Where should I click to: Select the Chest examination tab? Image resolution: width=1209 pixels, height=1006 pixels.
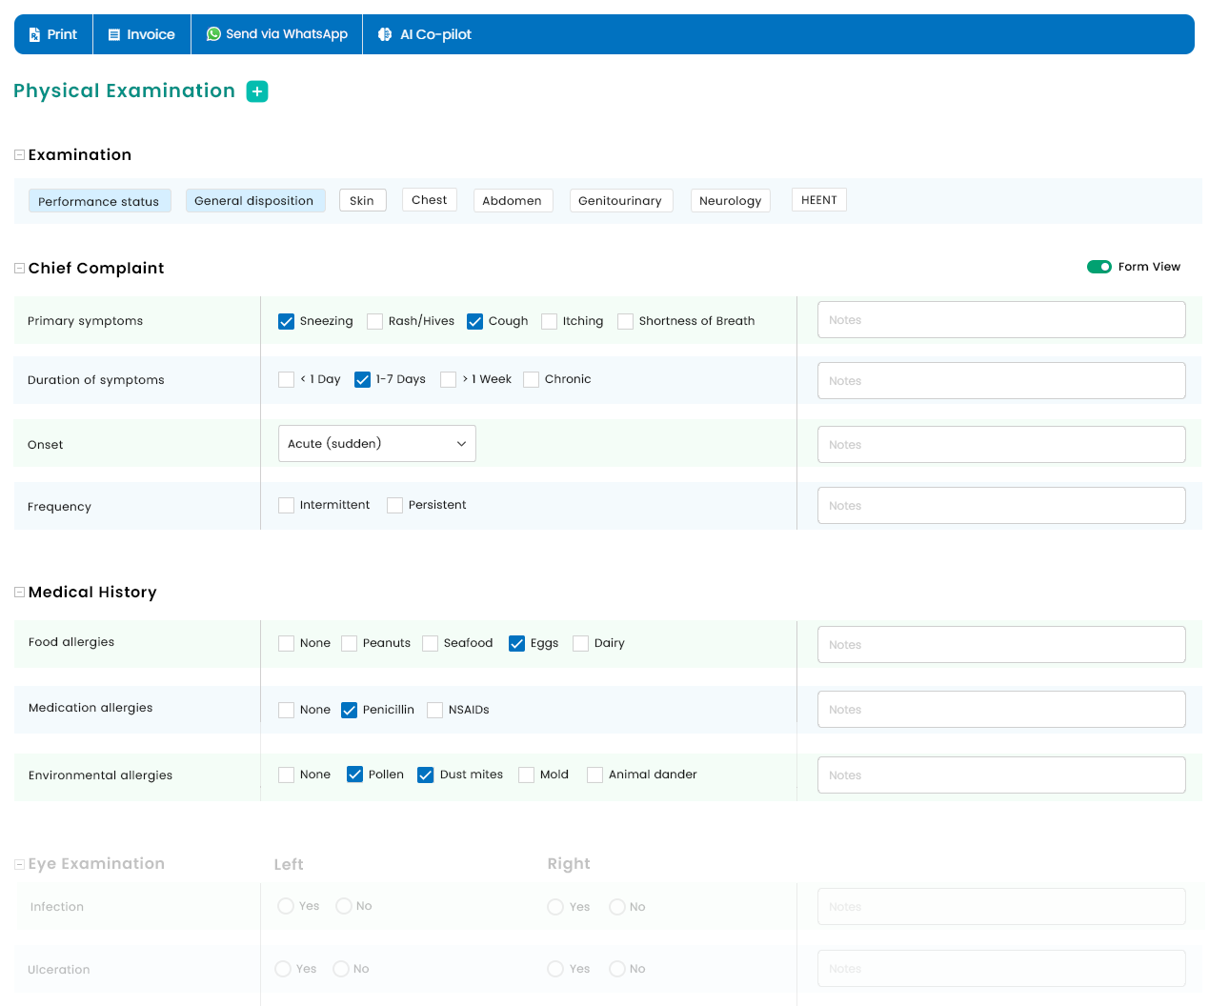pos(429,200)
